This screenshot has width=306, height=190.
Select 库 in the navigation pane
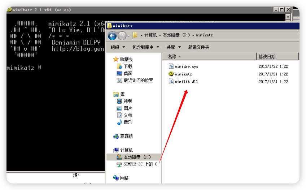tap(122, 95)
